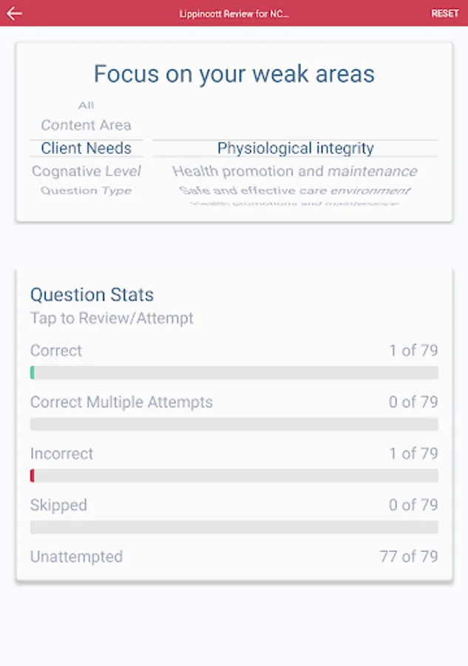Viewport: 468px width, 666px height.
Task: Review Correct Multiple Attempts questions
Action: (x=234, y=403)
